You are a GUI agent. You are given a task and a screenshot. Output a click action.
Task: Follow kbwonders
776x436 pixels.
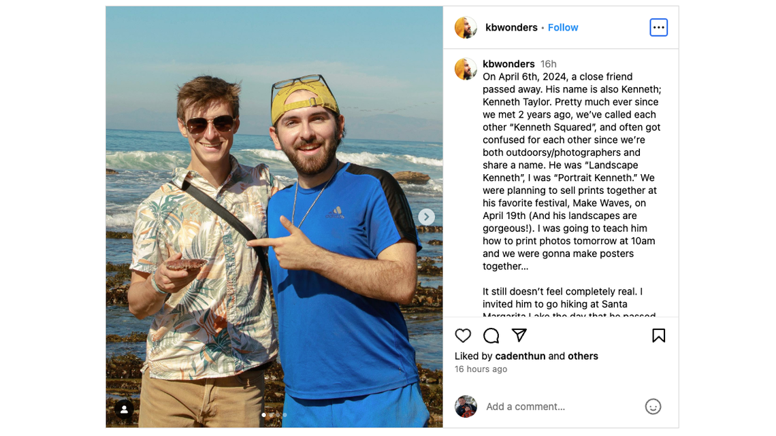click(x=563, y=27)
